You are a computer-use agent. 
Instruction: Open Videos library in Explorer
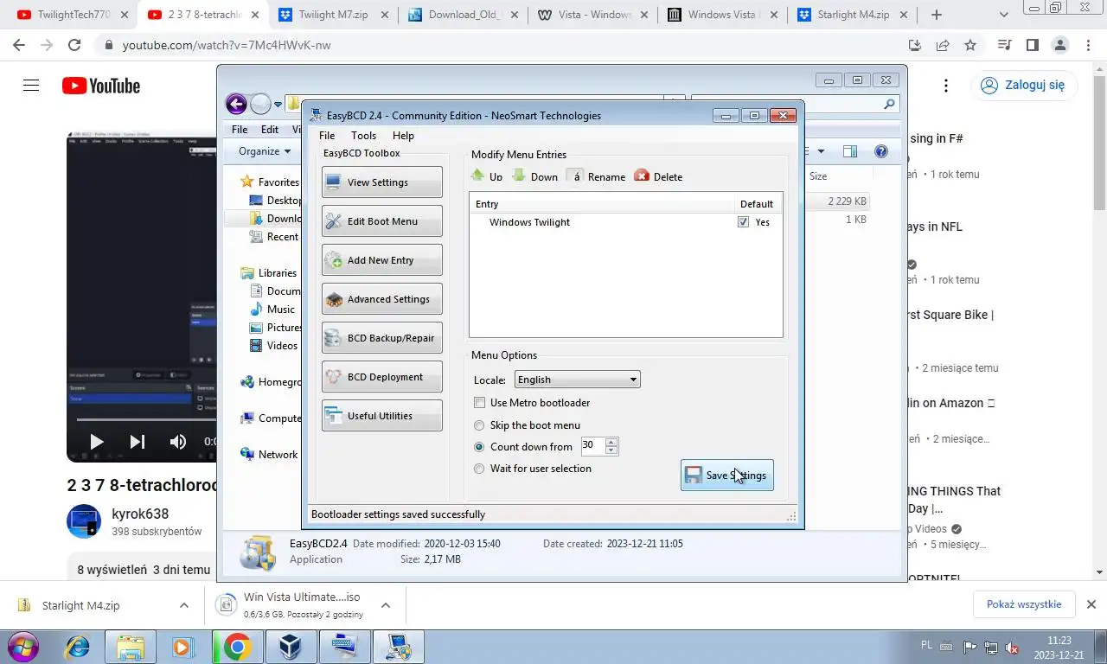tap(282, 346)
